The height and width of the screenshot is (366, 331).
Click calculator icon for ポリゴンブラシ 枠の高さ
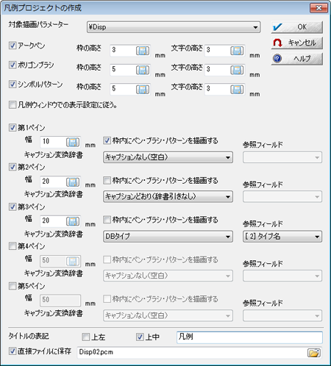[143, 70]
